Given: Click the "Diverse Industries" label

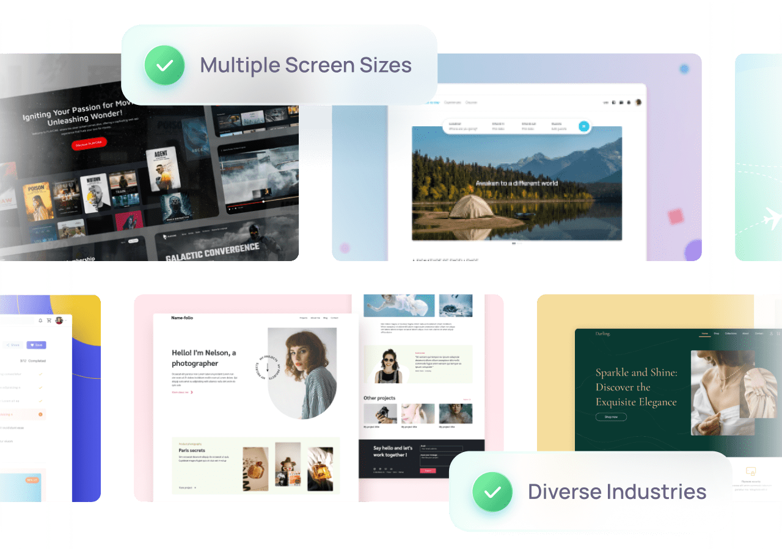Looking at the screenshot, I should (618, 492).
